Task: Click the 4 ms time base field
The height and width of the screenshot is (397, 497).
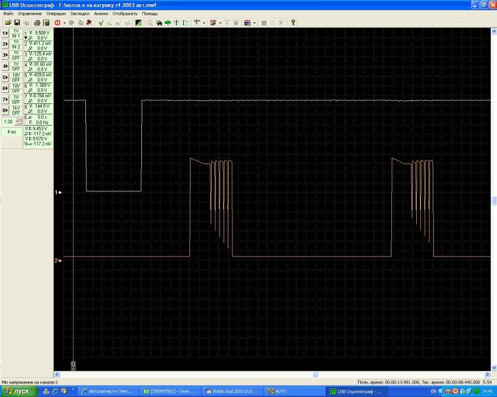Action: click(12, 132)
